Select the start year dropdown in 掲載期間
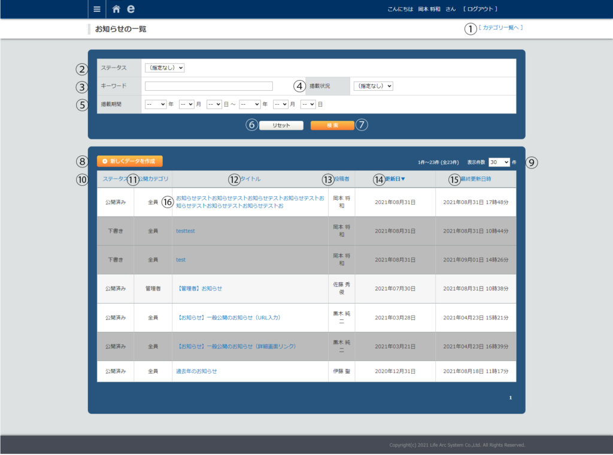Viewport: 613px width, 455px height. [156, 104]
